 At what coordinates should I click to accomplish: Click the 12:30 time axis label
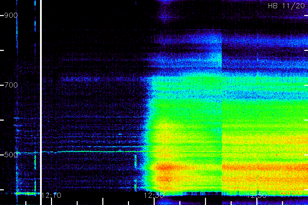[154, 195]
